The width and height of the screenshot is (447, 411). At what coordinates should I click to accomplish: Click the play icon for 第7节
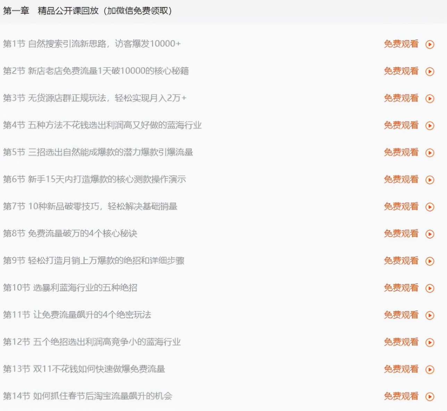pyautogui.click(x=430, y=207)
